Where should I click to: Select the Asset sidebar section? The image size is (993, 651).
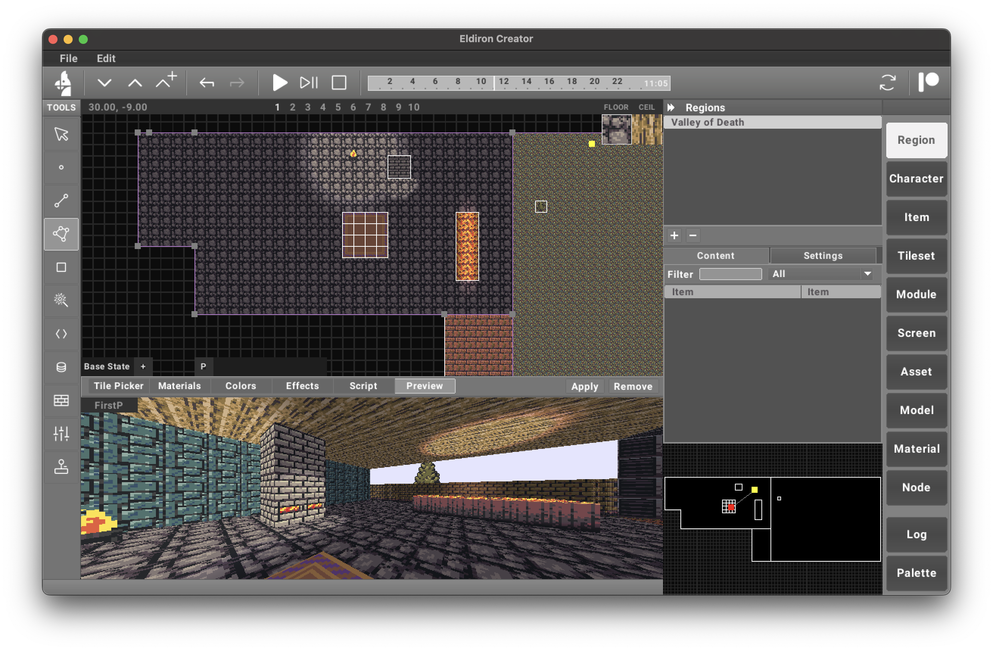(x=916, y=372)
